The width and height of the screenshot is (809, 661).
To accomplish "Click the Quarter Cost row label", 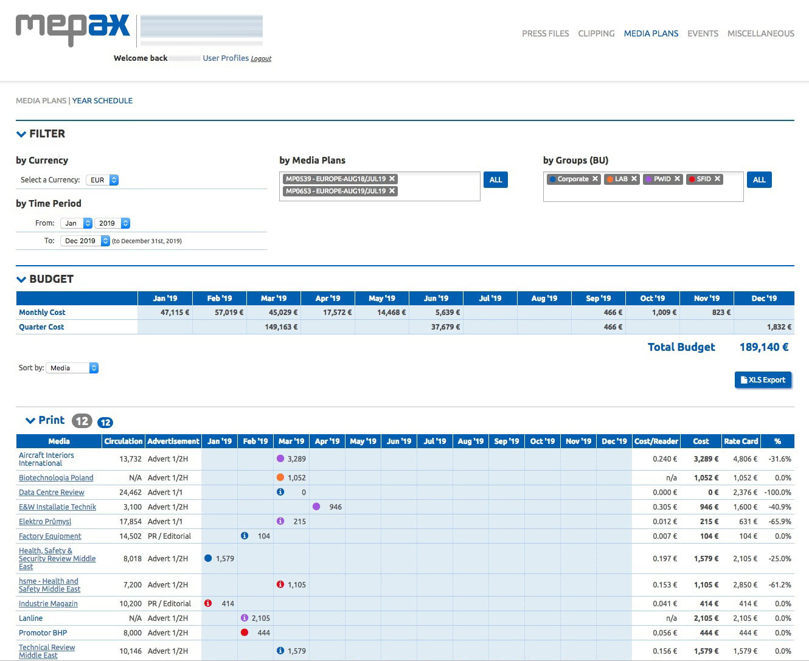I will [x=41, y=327].
